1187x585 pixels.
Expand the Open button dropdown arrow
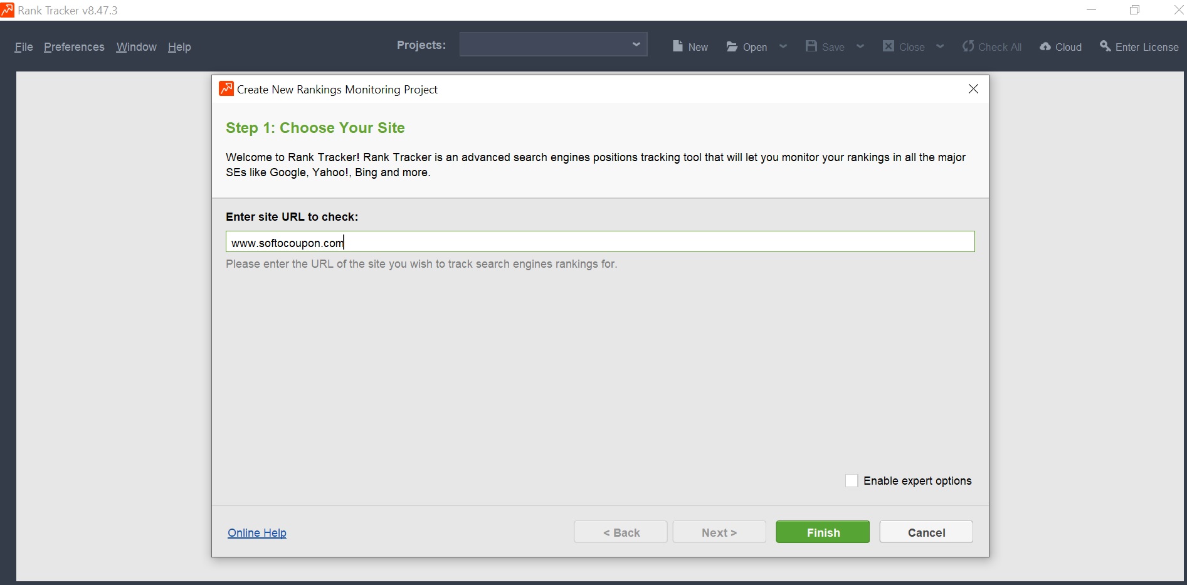[x=783, y=46]
